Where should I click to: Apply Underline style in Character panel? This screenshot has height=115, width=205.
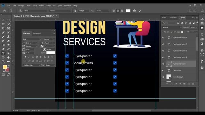click(48, 57)
